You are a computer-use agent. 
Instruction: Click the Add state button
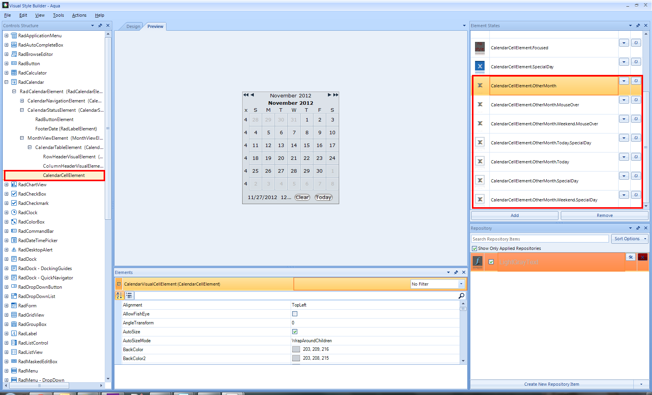pos(515,215)
